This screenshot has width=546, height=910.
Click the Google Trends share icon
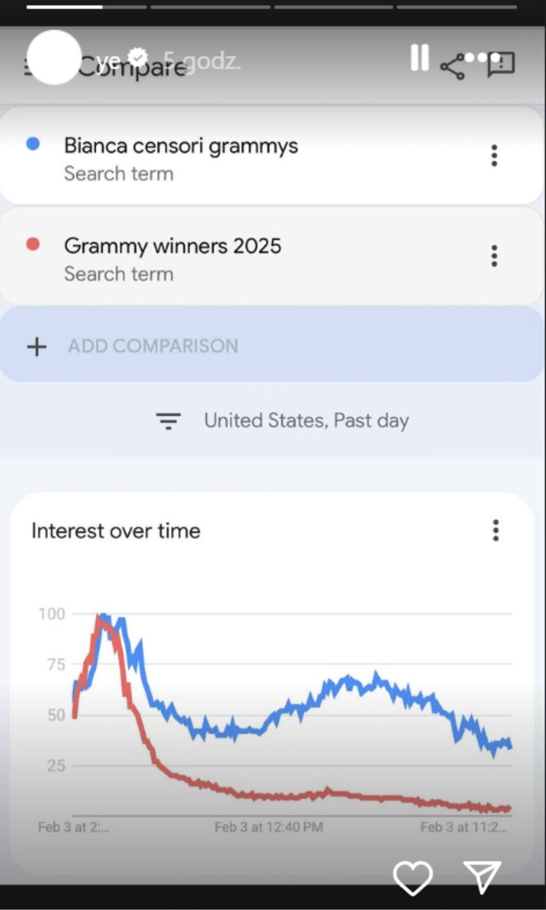pyautogui.click(x=452, y=67)
